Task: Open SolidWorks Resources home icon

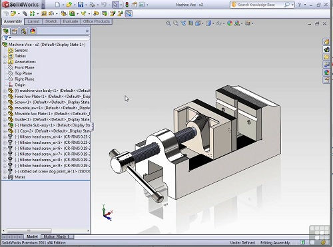Action: pyautogui.click(x=326, y=42)
